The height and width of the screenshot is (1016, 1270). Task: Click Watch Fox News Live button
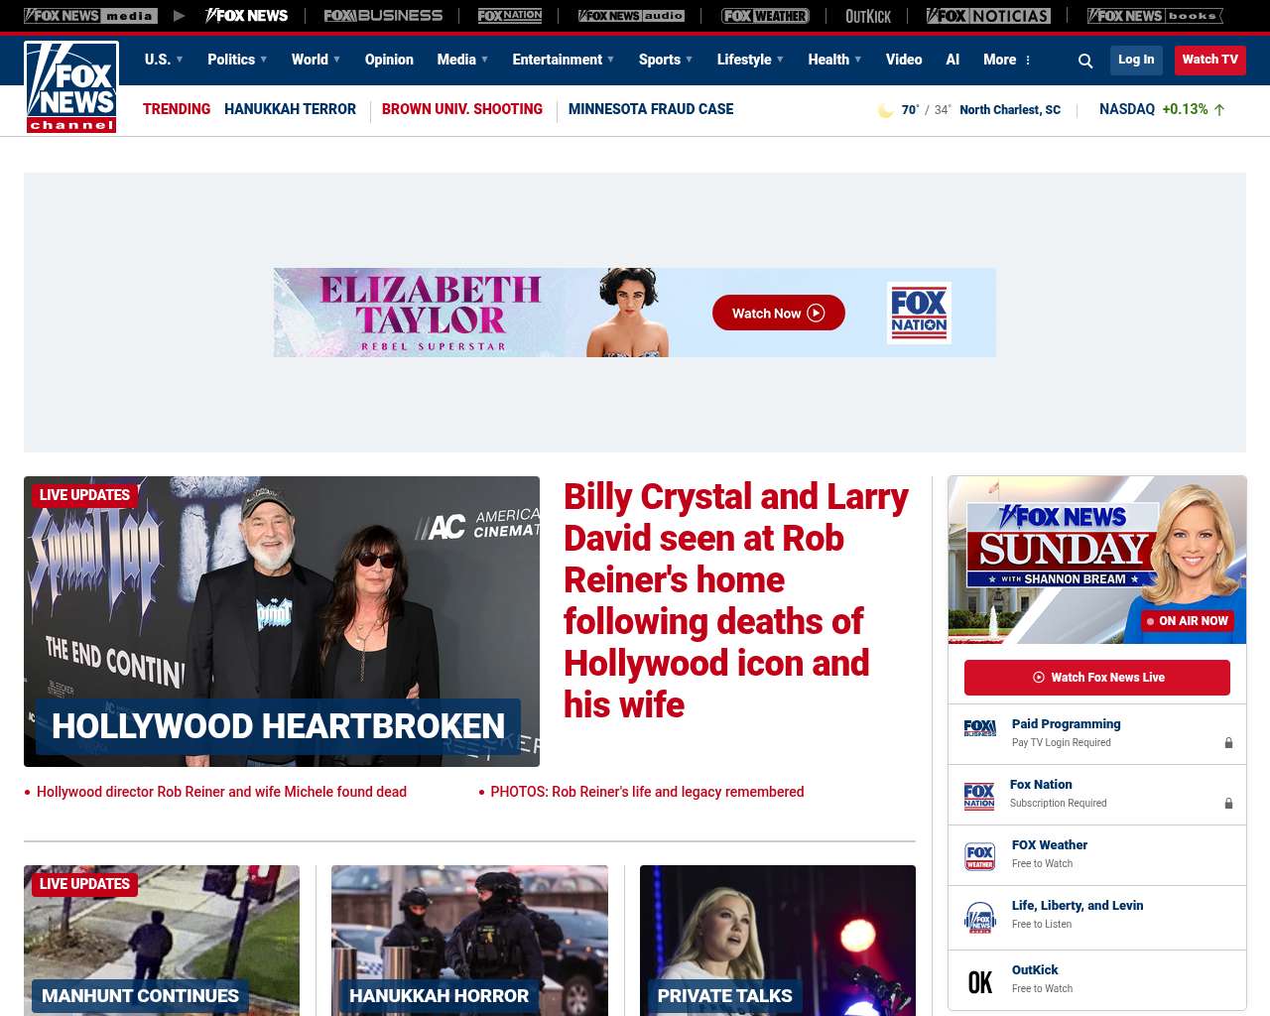(1097, 678)
